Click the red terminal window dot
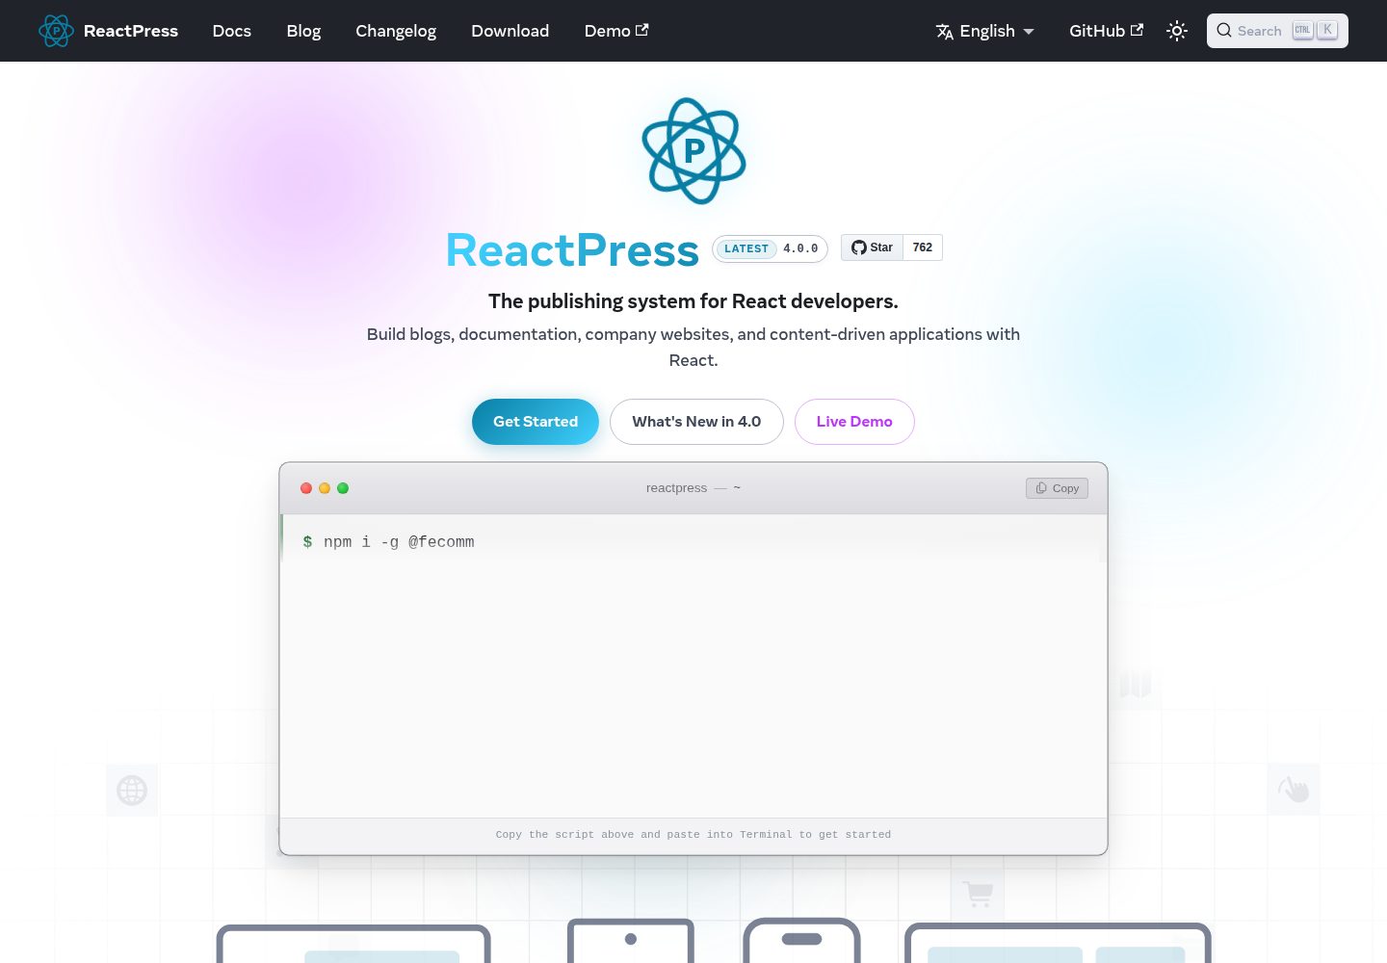Image resolution: width=1387 pixels, height=963 pixels. coord(306,488)
